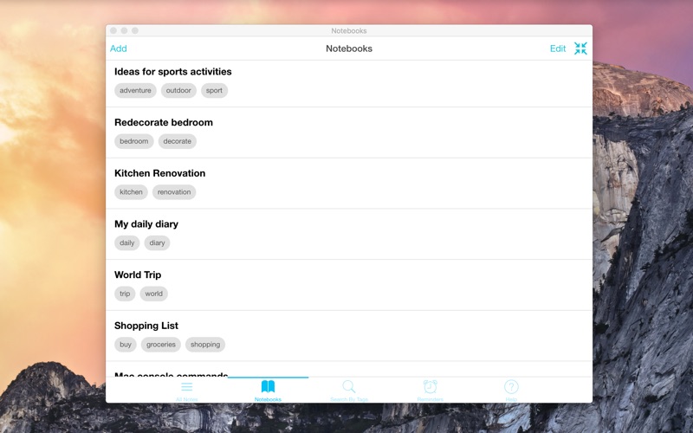The height and width of the screenshot is (433, 693).
Task: Select the renovation tag
Action: coord(174,192)
